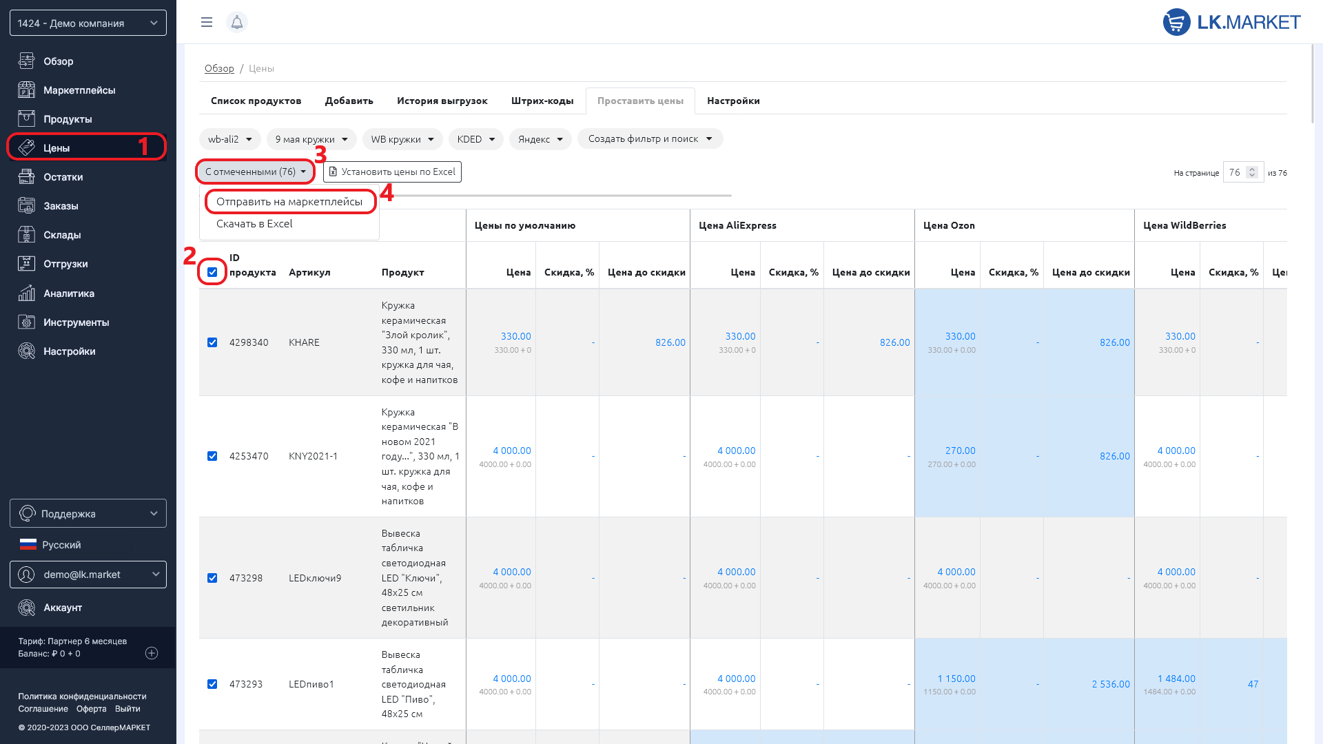Screen dimensions: 1323x744
Task: Edit KHARE Ozon price before discount 826.00
Action: click(1114, 342)
